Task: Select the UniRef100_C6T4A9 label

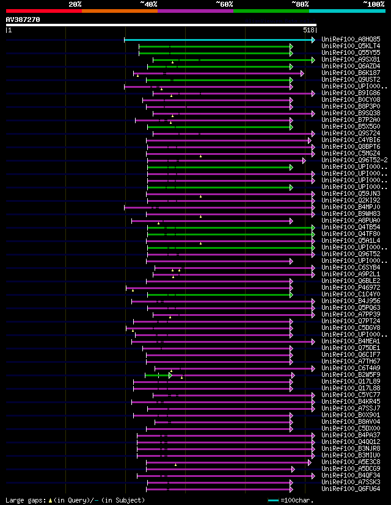Action: pos(351,368)
